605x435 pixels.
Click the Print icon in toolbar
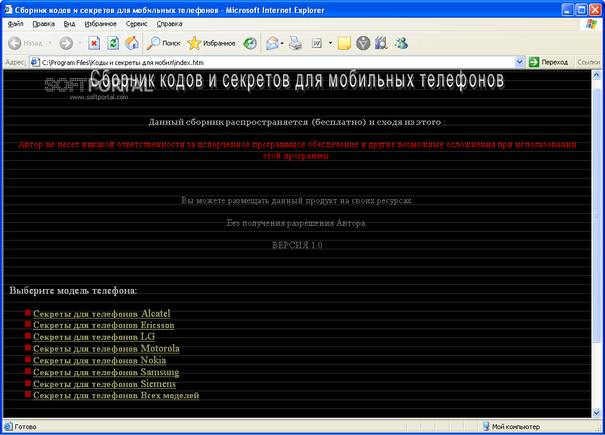[296, 43]
